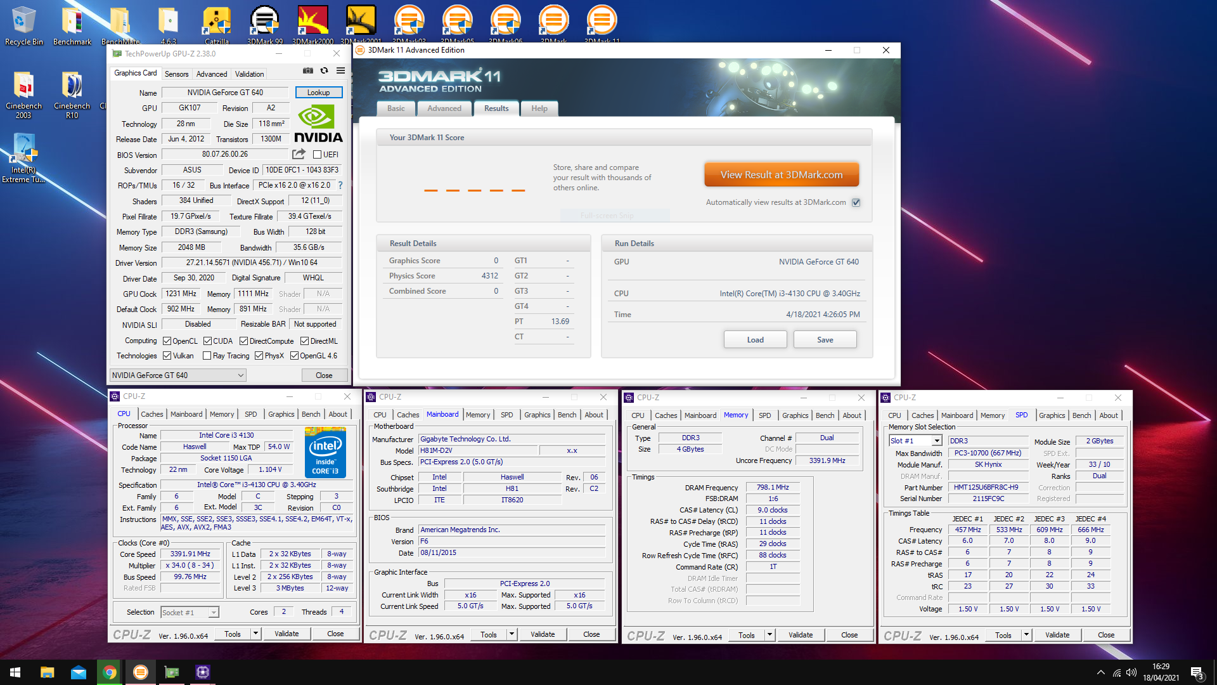Switch to 3DMark in the taskbar

[x=141, y=672]
